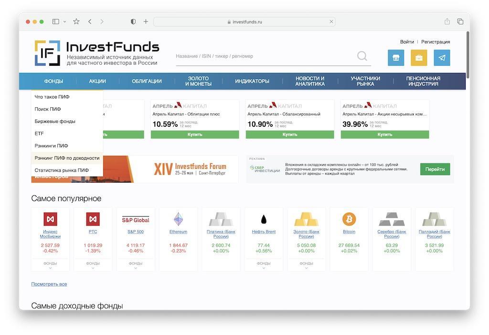Click Купить under Апрель Капитал Сбалансированный

tap(289, 134)
